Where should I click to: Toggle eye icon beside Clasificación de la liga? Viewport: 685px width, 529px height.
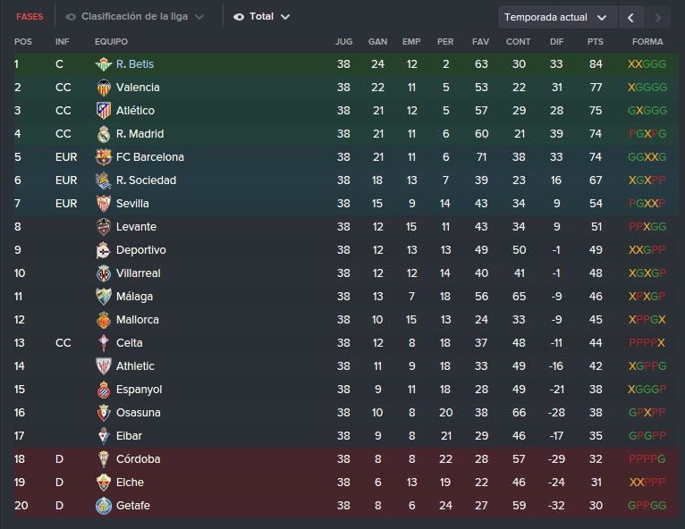[71, 17]
